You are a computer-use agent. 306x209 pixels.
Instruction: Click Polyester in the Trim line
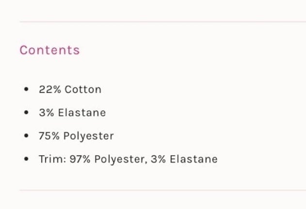121,159
